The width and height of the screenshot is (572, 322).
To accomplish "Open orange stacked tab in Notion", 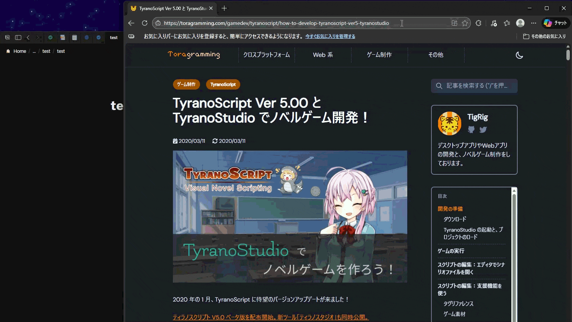I will (62, 38).
